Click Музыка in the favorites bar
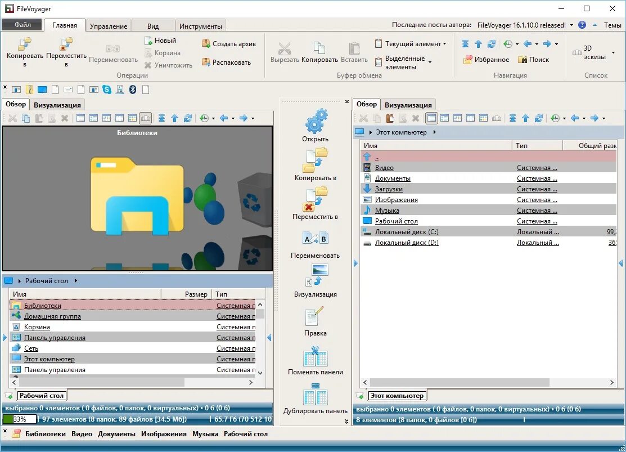 205,434
